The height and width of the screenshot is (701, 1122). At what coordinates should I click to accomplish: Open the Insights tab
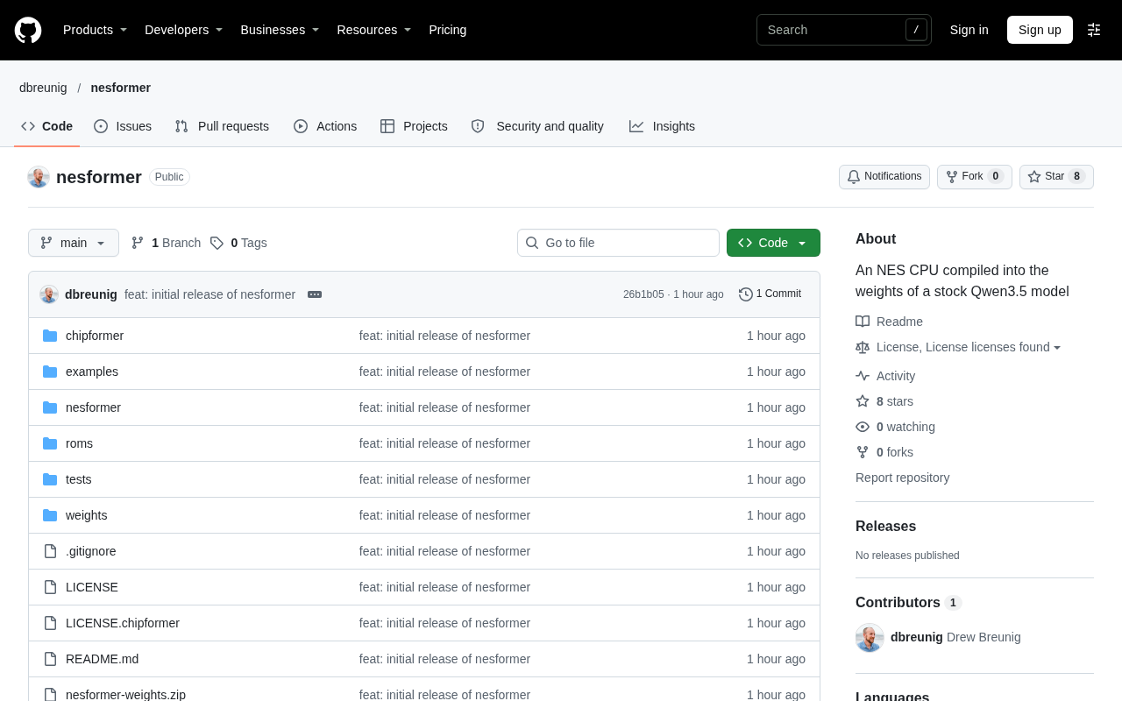pos(662,126)
